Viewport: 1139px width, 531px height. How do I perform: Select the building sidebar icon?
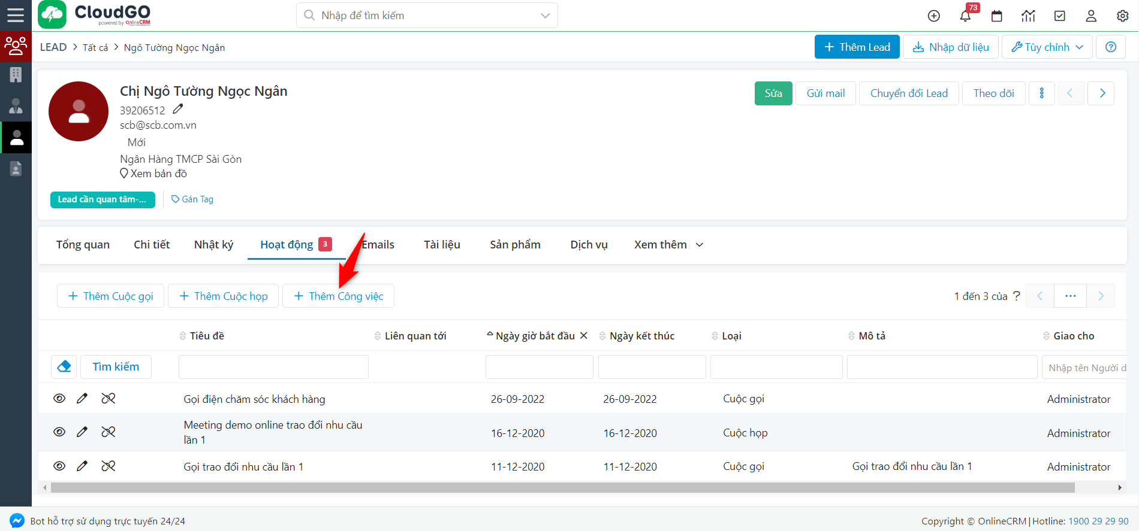pos(16,75)
